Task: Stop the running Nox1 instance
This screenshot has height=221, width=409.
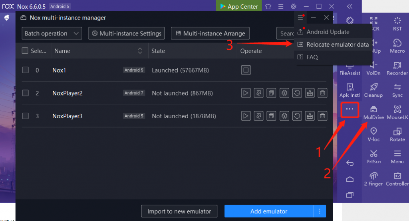Action: pyautogui.click(x=246, y=70)
